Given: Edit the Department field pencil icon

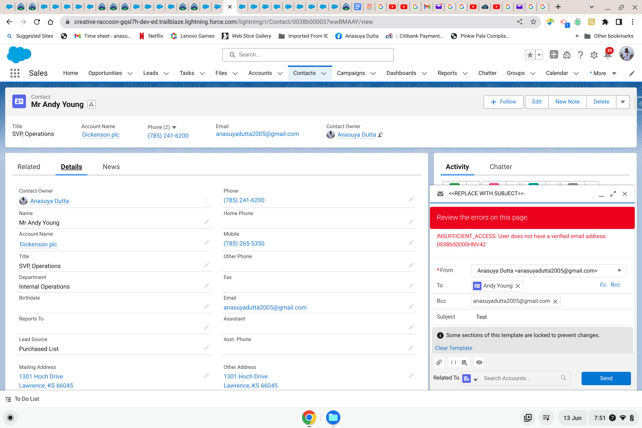Looking at the screenshot, I should coord(206,286).
